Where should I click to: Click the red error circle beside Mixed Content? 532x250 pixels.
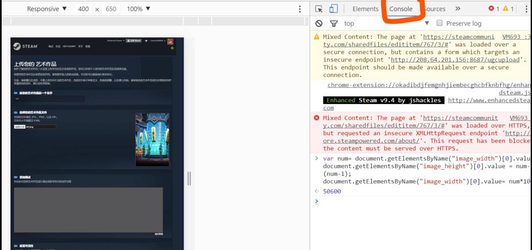pyautogui.click(x=317, y=118)
